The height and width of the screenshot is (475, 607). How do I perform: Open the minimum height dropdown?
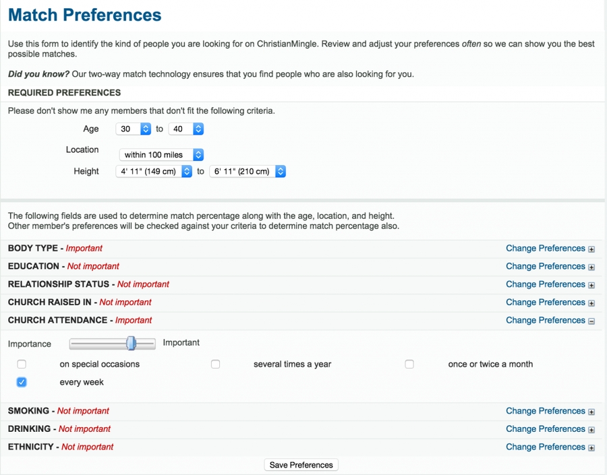(x=156, y=172)
